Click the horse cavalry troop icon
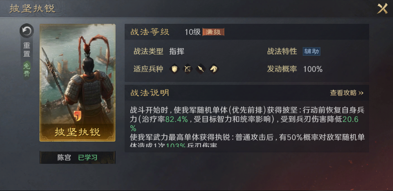Viewport: 393px width, 191px height. 213,69
